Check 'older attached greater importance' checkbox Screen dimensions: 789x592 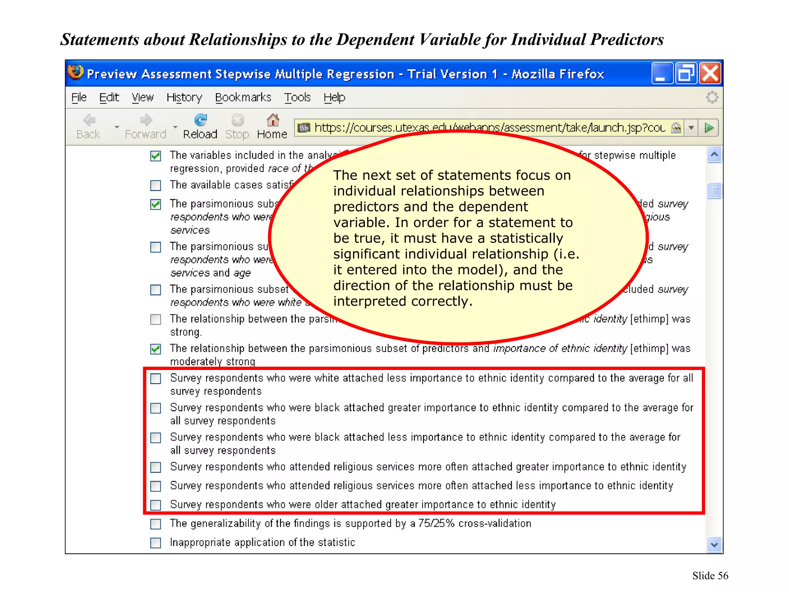[x=156, y=505]
